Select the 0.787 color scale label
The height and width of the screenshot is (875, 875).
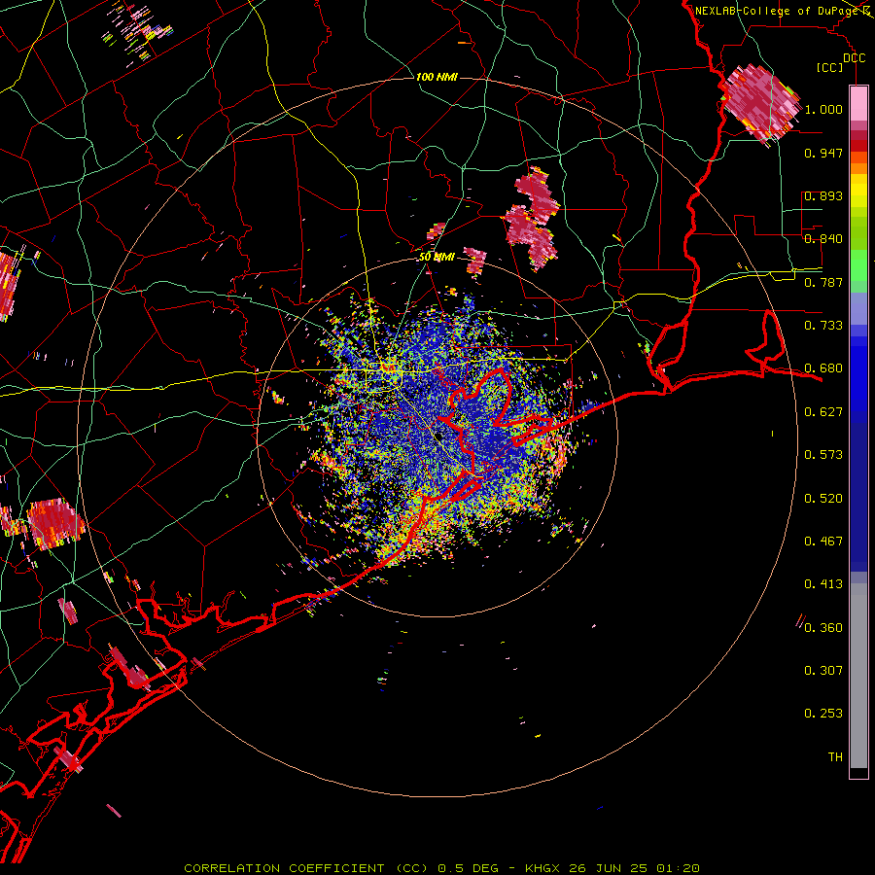pos(823,282)
